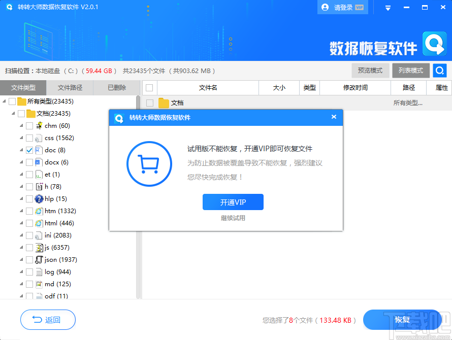Click the doc Word file icon

[39, 150]
